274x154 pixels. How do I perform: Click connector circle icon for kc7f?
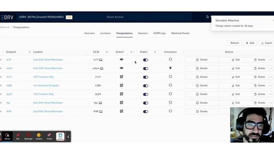(170, 59)
